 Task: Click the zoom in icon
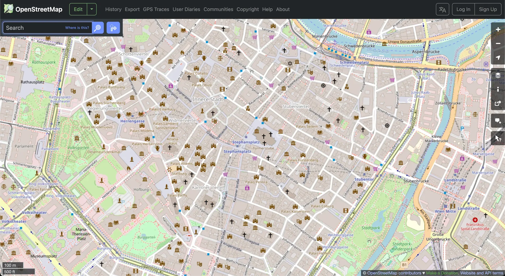[x=498, y=29]
